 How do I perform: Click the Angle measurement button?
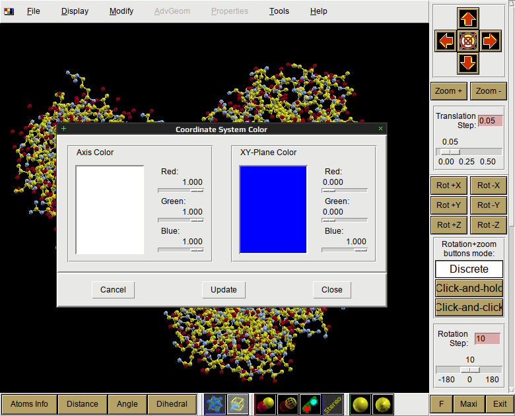[127, 404]
